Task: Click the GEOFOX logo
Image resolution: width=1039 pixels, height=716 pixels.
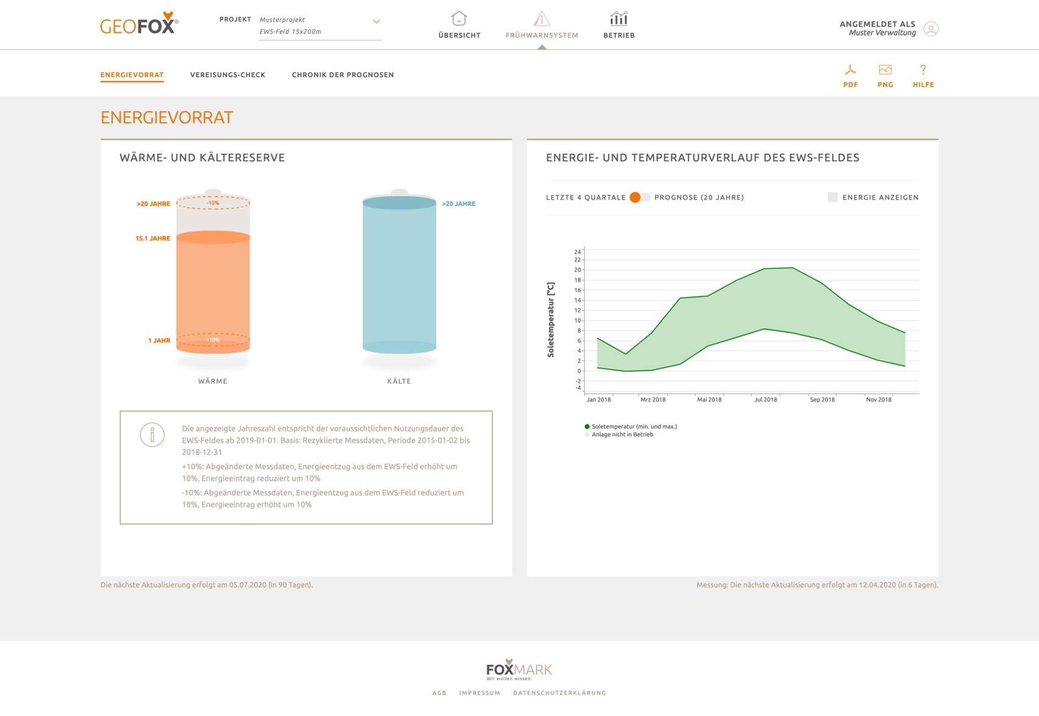Action: click(x=139, y=24)
